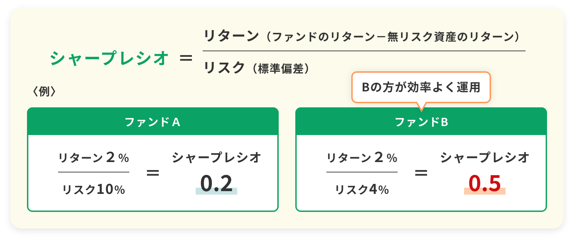Click the equals sign beside the green title

186,58
